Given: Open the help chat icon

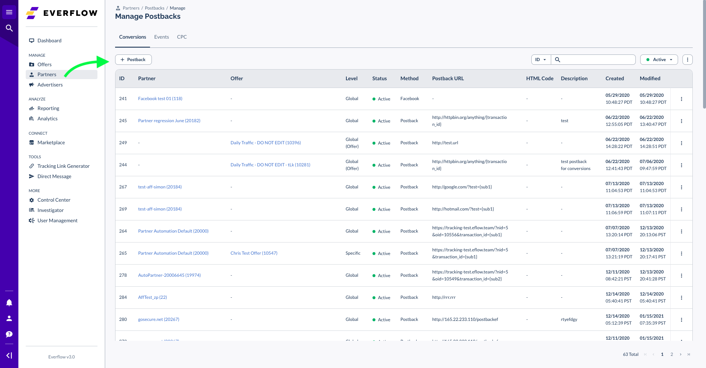Looking at the screenshot, I should point(9,334).
